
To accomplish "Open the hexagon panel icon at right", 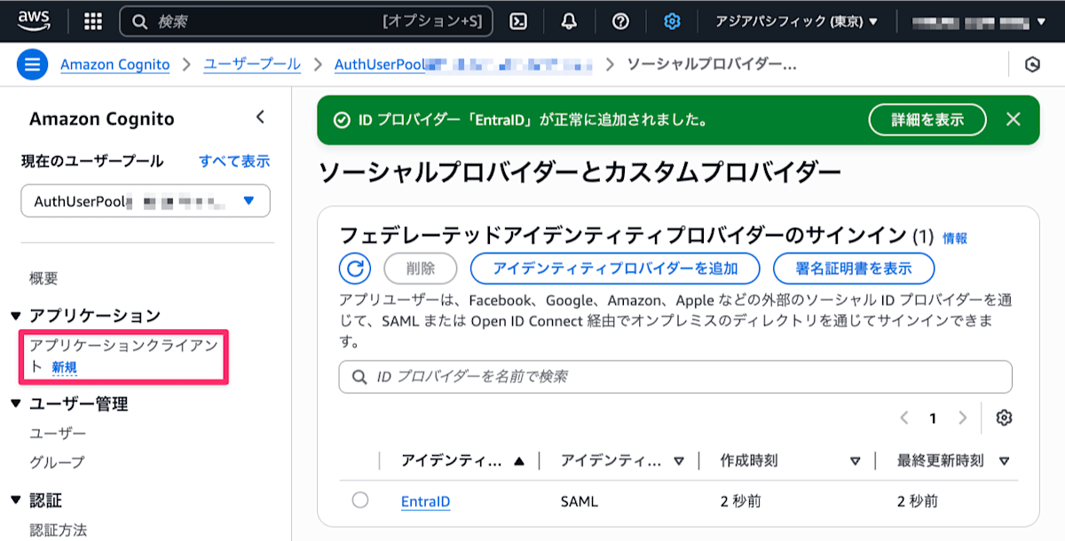I will click(x=1032, y=65).
